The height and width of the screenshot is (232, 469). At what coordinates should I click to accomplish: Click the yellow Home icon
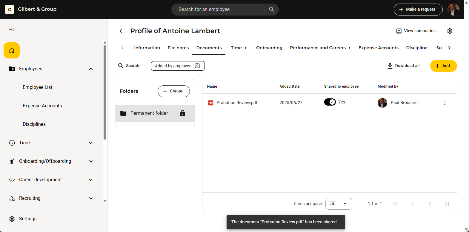click(x=12, y=50)
